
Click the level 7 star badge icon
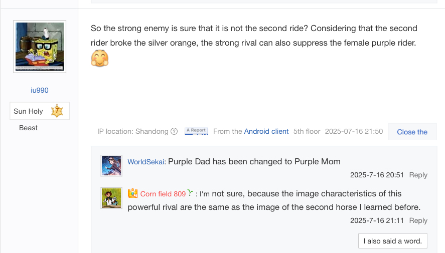tap(57, 111)
